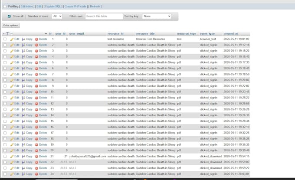Screen dimensions: 295x180
Task: Click the red Delete icon in row 21
Action: (36, 156)
